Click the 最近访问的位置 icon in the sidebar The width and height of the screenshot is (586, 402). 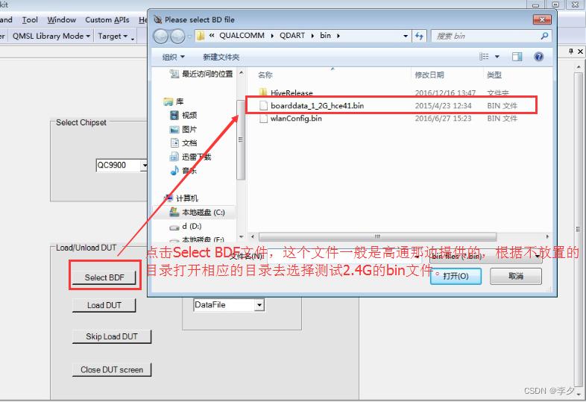point(174,74)
